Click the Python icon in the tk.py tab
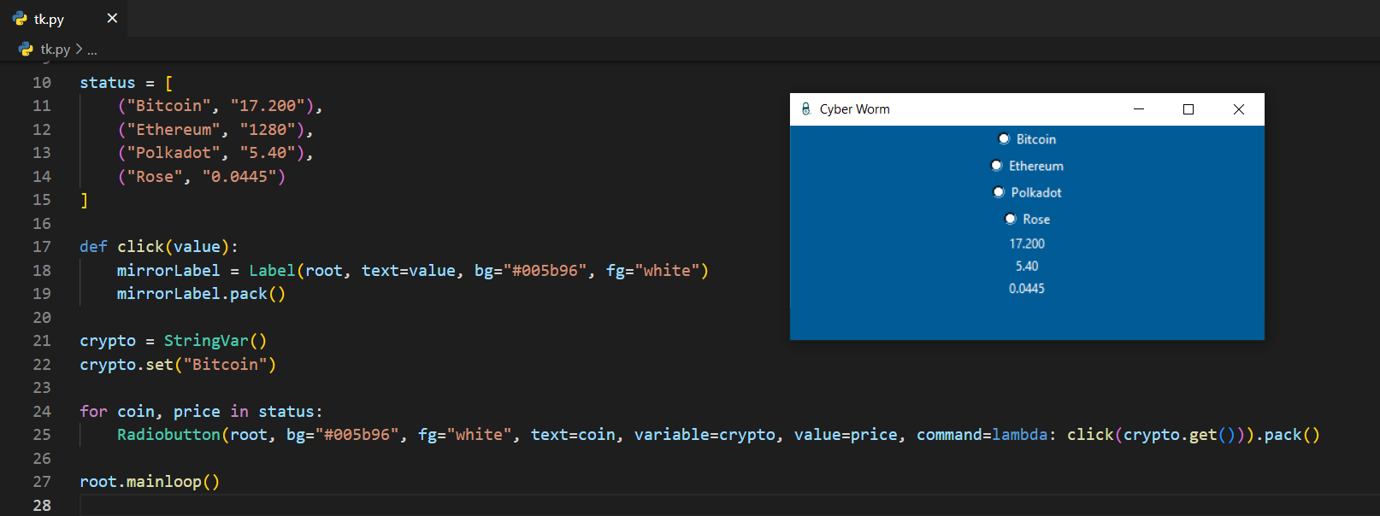This screenshot has height=516, width=1380. [x=20, y=18]
